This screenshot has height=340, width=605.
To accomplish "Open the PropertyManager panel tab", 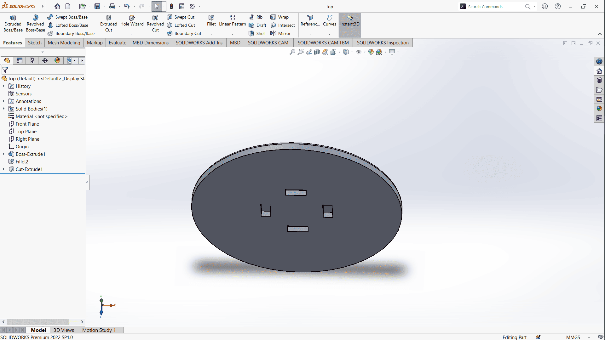I will coord(20,60).
